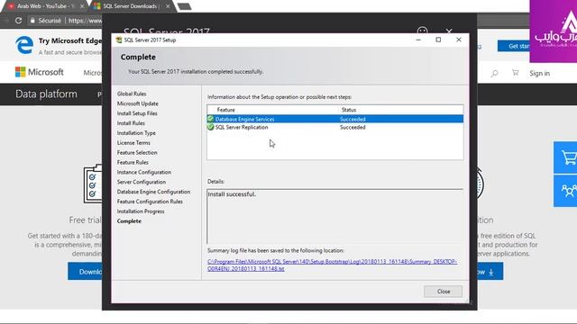Click the download now button with arrow at right
577x324 pixels.
point(490,272)
